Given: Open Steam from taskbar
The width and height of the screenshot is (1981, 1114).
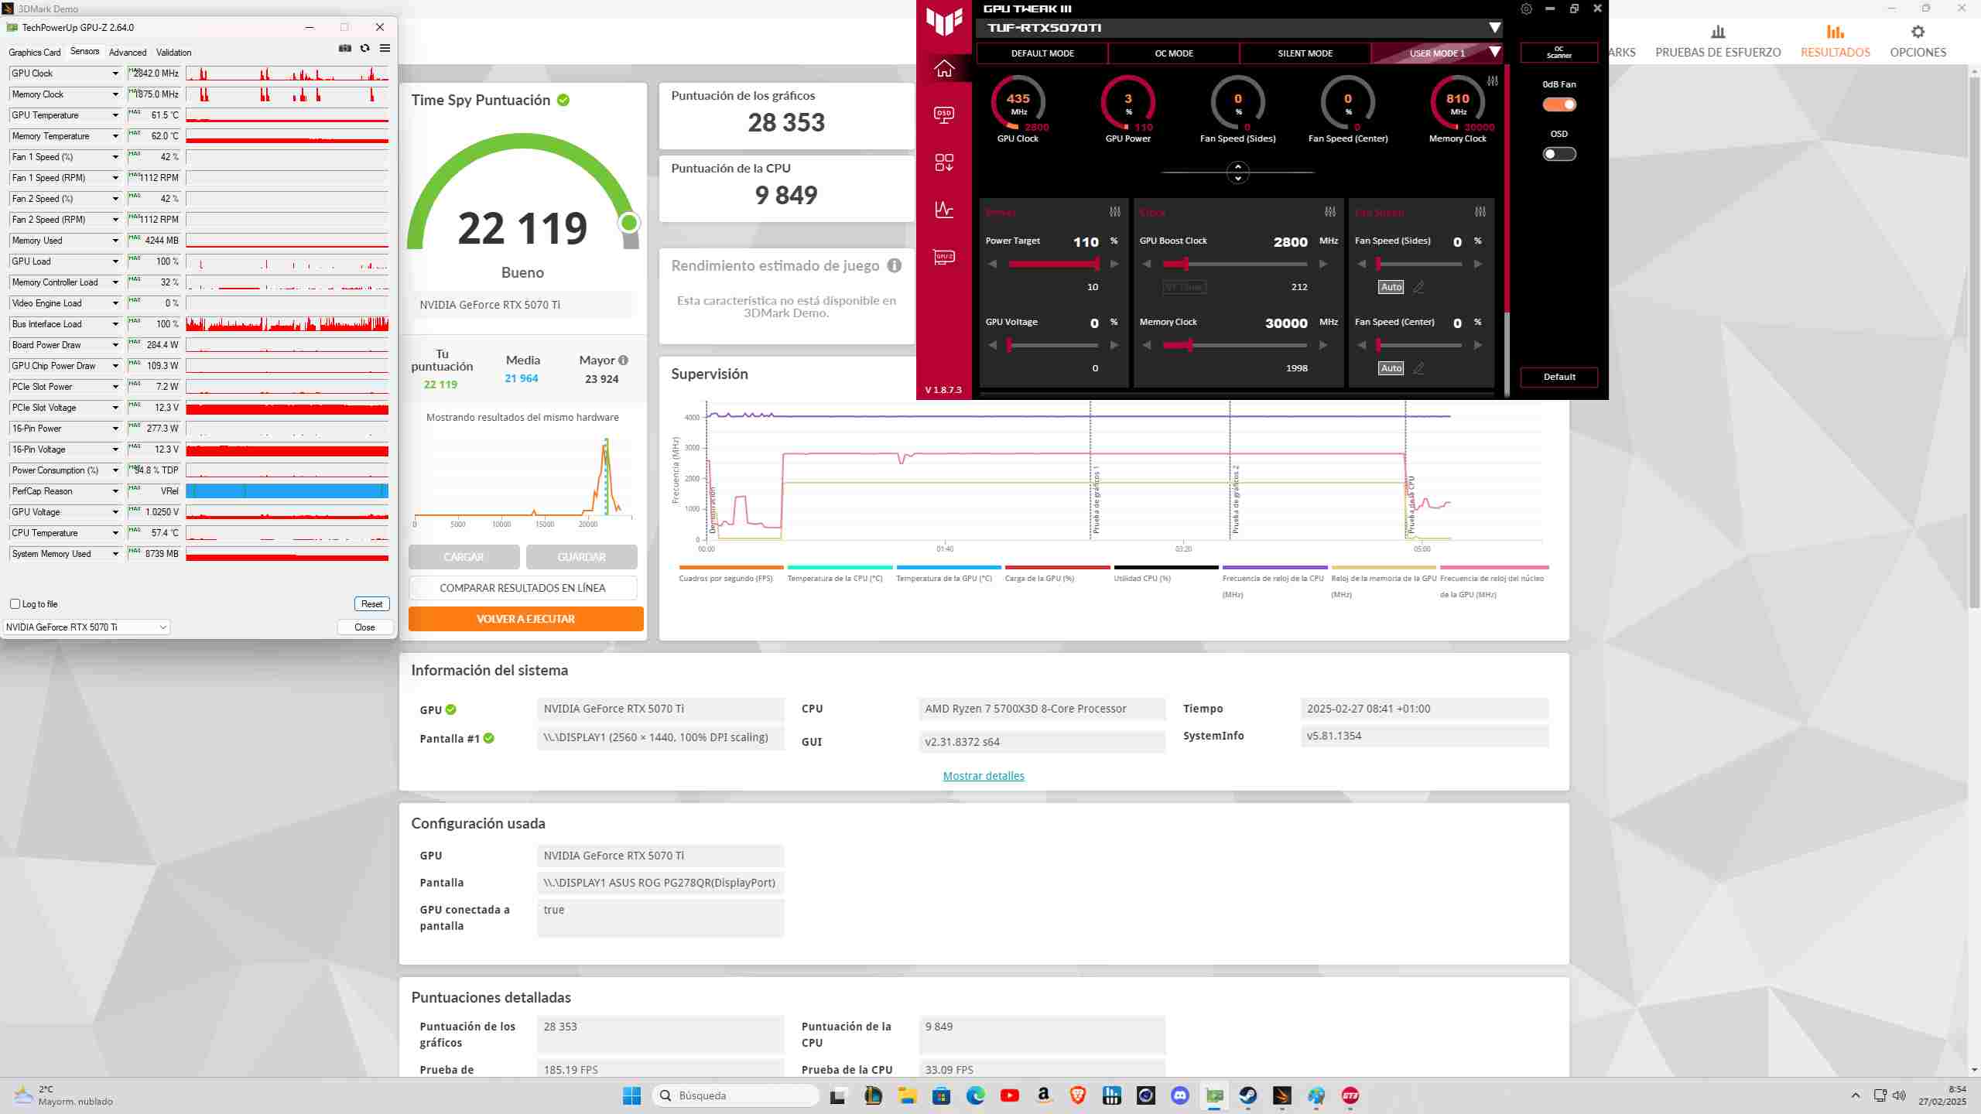Looking at the screenshot, I should (1248, 1095).
